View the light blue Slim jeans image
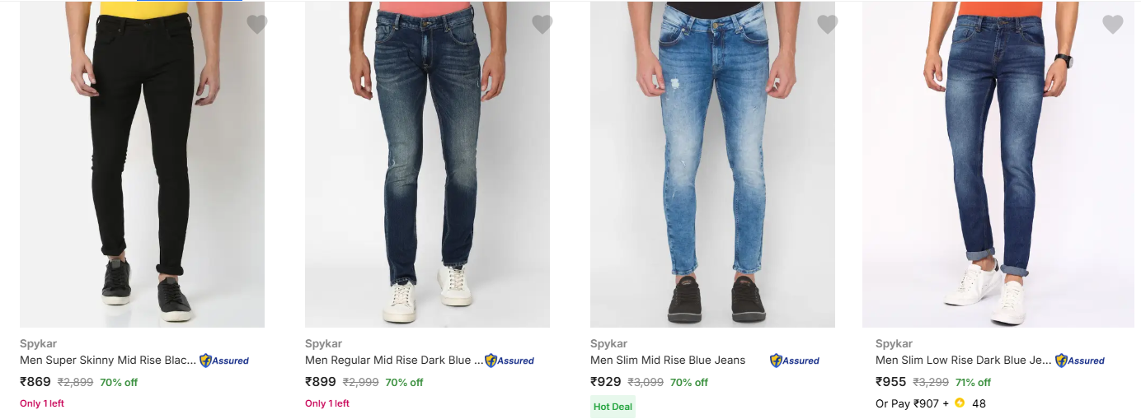 (712, 165)
